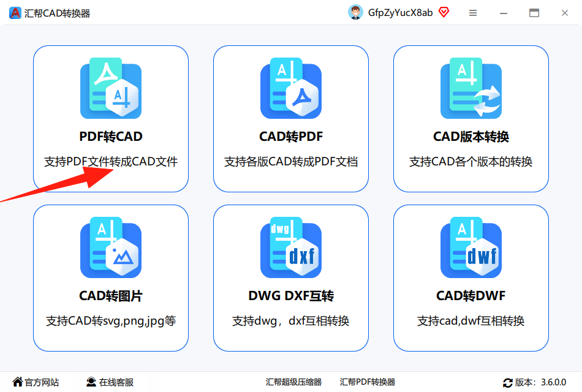Click the 支持dwg，dxf互相转换 description text

(x=290, y=321)
